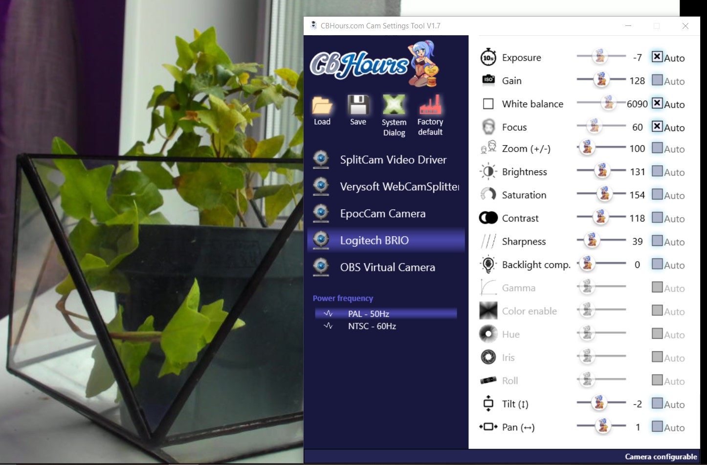Click the Gain slider handle

pyautogui.click(x=601, y=79)
